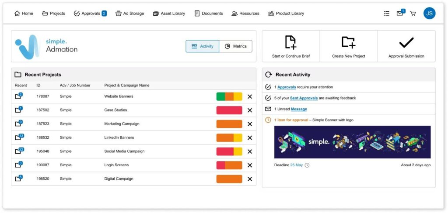Click Create New Project
The image size is (448, 213).
[349, 46]
